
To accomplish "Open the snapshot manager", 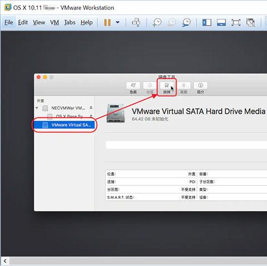I will point(186,22).
